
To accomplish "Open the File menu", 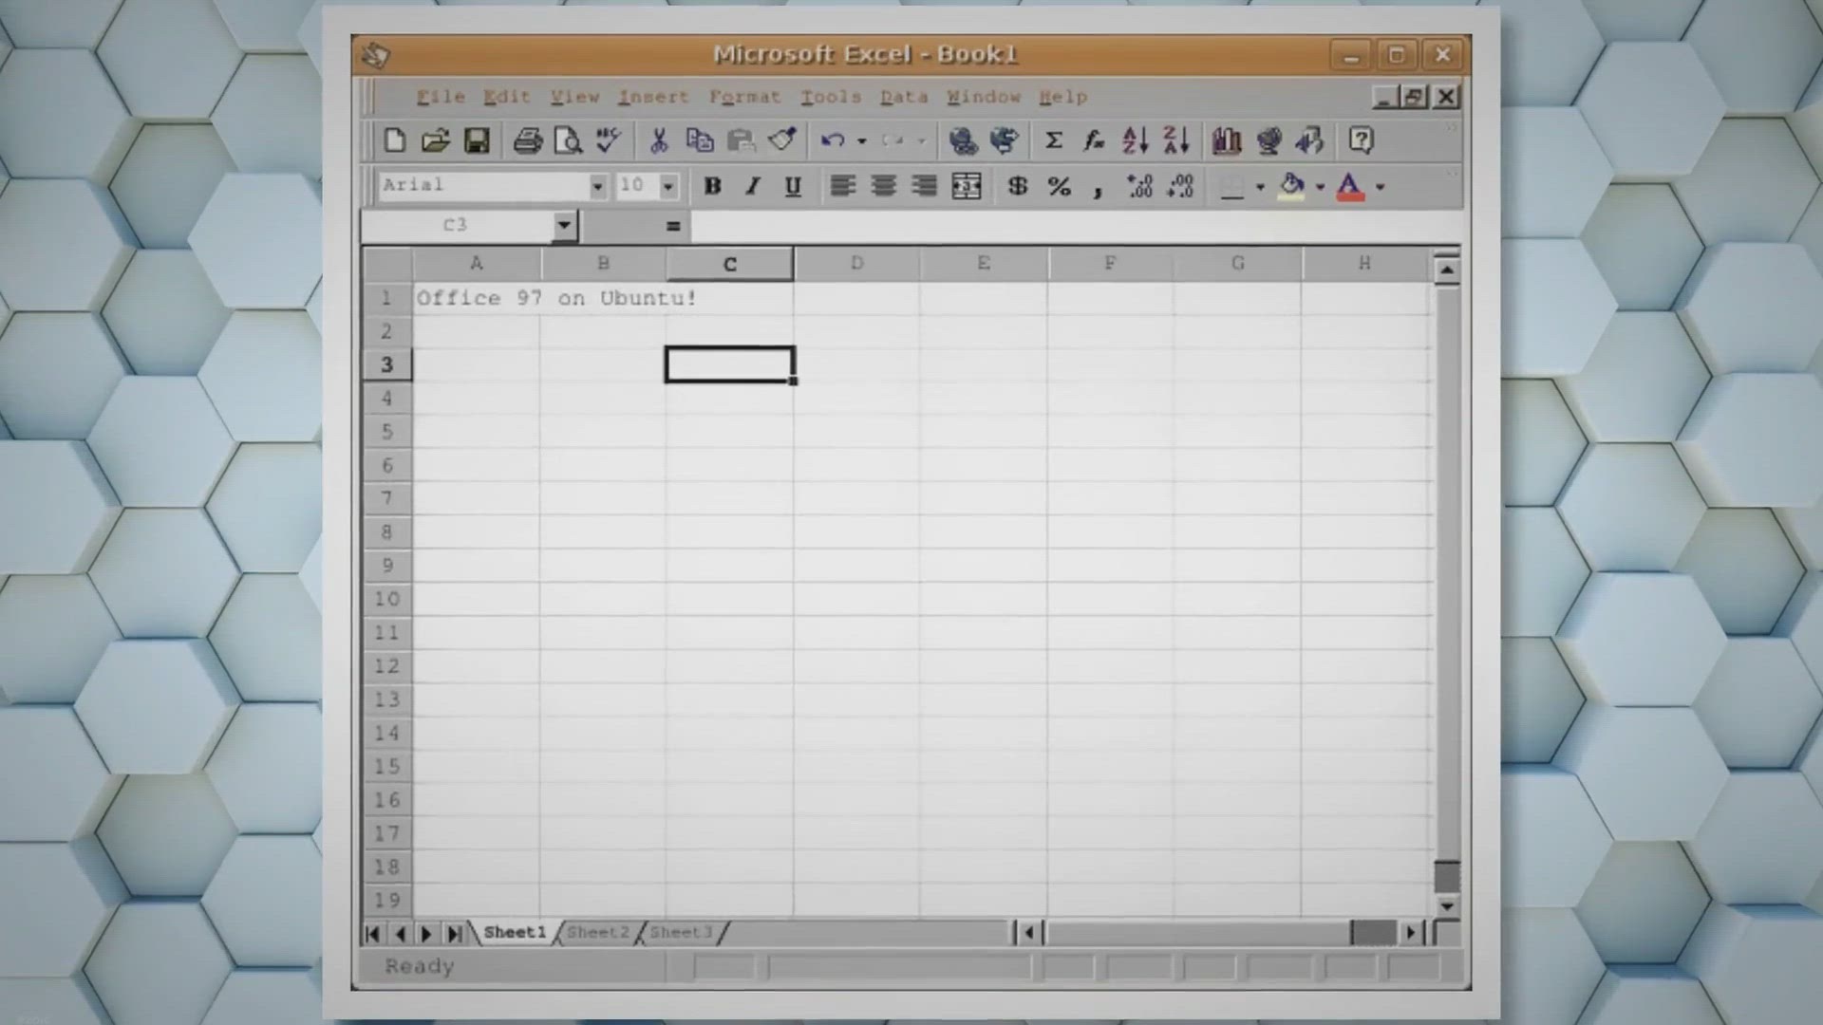I will (441, 97).
